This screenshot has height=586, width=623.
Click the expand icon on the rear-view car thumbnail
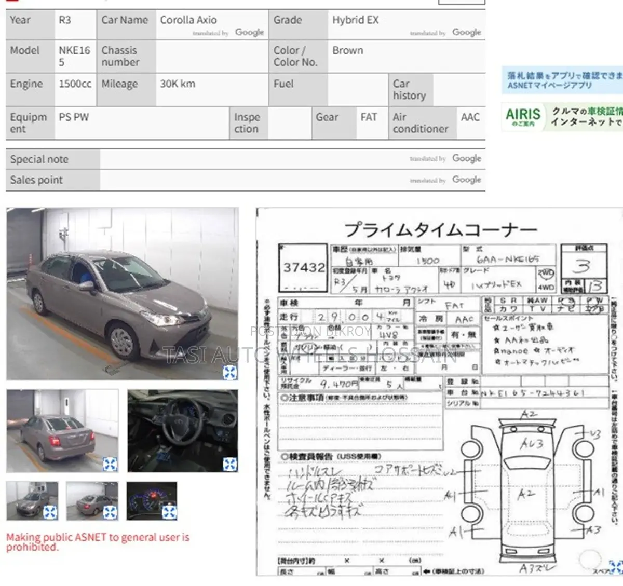(x=110, y=464)
